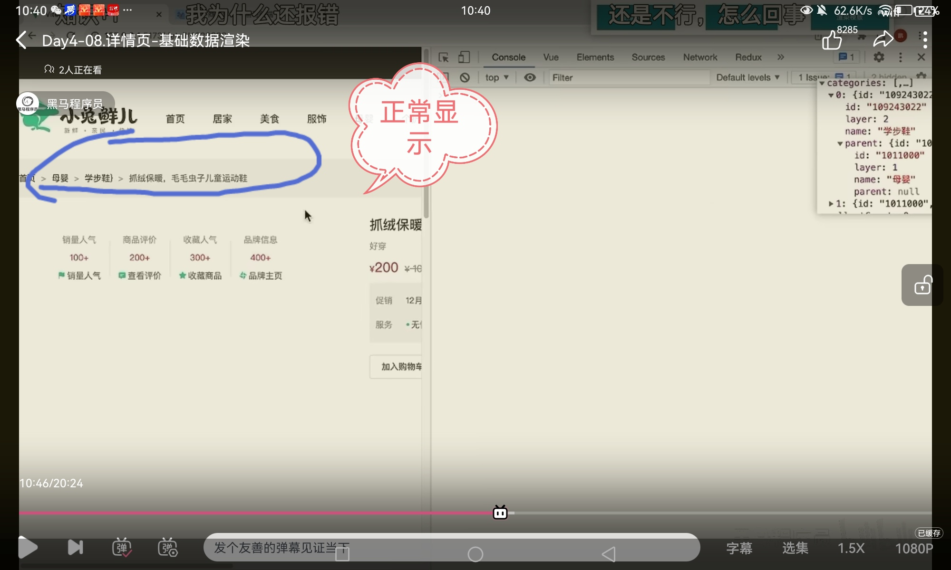Change playback speed 1.5X
Image resolution: width=951 pixels, height=570 pixels.
(851, 548)
